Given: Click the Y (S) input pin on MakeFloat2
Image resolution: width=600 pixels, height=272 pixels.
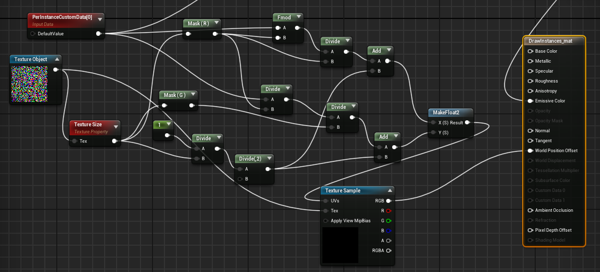Looking at the screenshot, I should (433, 132).
